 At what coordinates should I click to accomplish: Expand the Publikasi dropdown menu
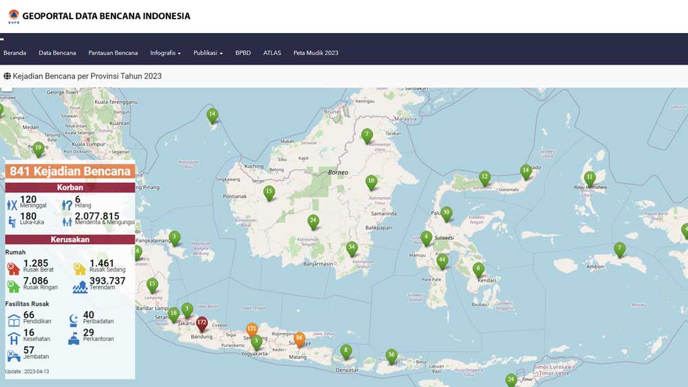coord(208,53)
